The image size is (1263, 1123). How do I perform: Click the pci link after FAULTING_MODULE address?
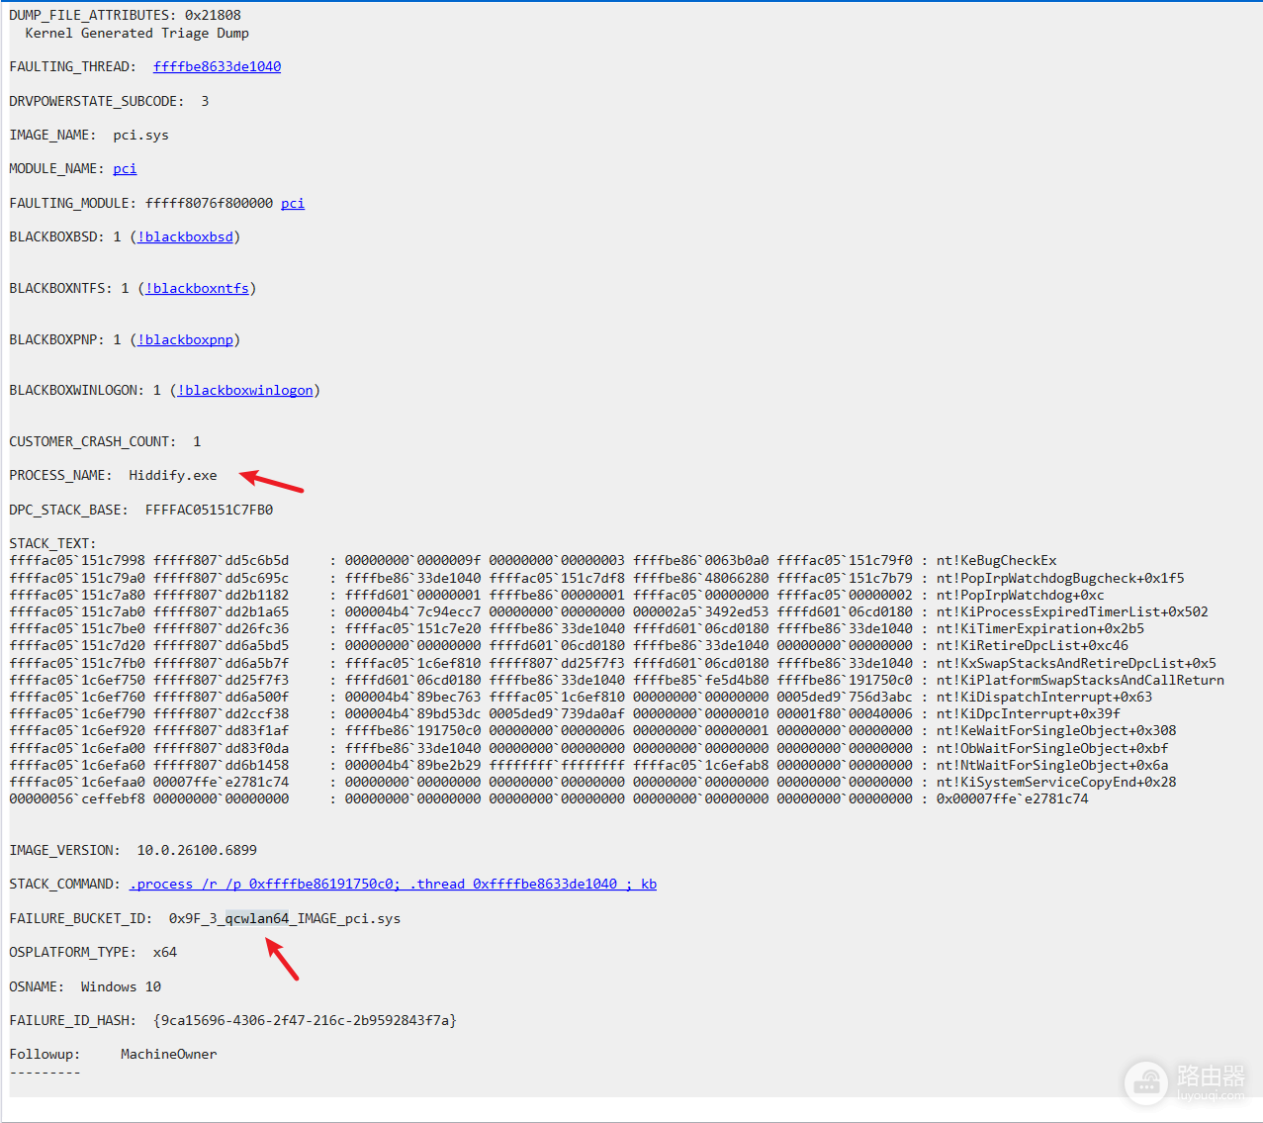tap(293, 203)
